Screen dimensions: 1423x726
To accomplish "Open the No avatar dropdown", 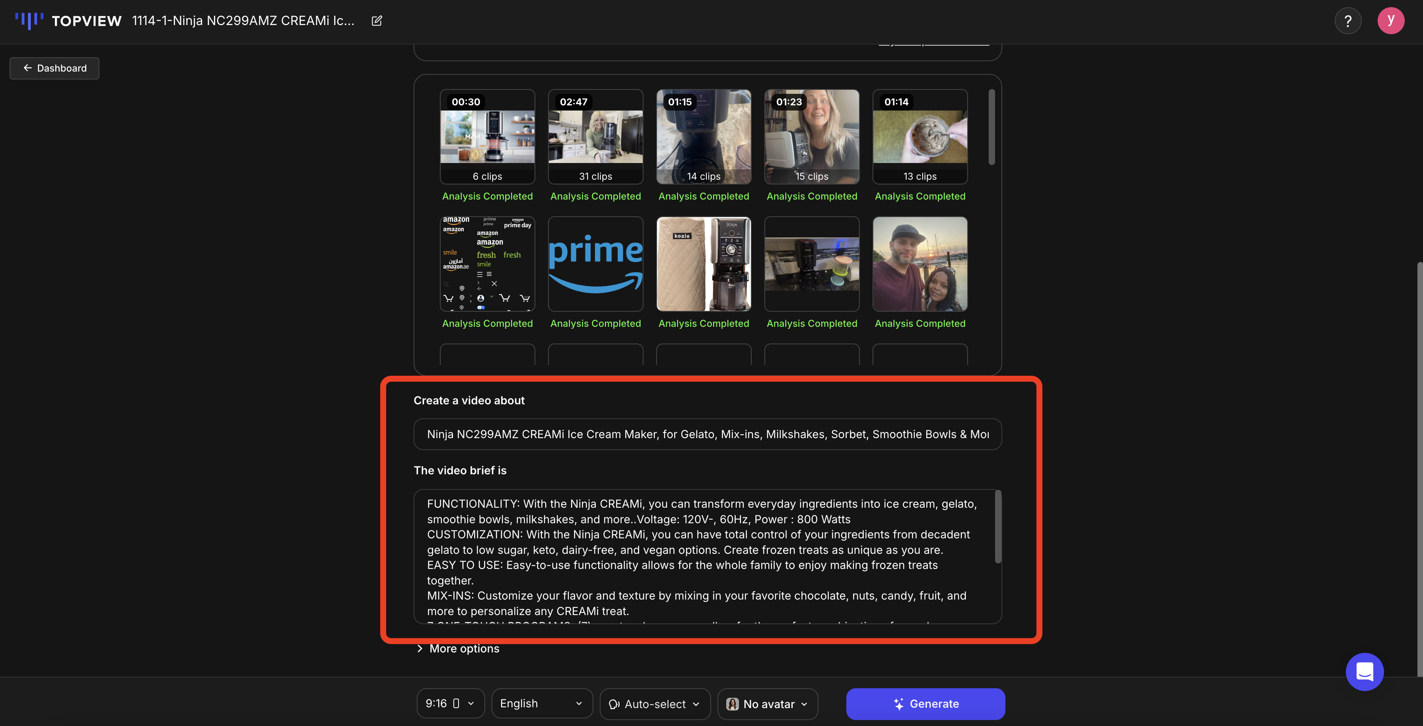I will coord(767,703).
